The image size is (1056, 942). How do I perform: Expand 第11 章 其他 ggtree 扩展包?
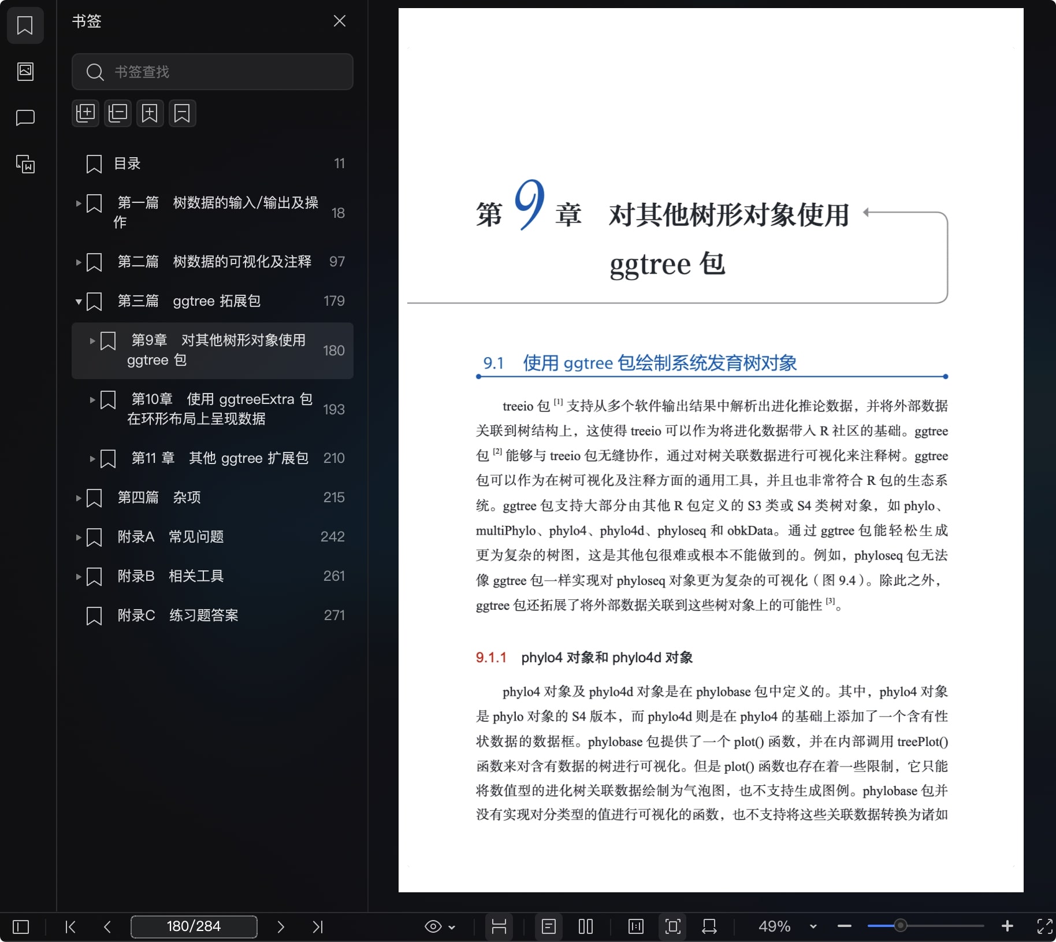(92, 458)
